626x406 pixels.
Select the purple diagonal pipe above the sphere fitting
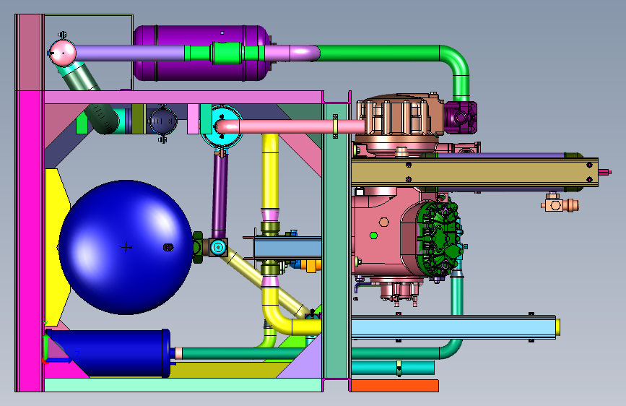point(220,194)
